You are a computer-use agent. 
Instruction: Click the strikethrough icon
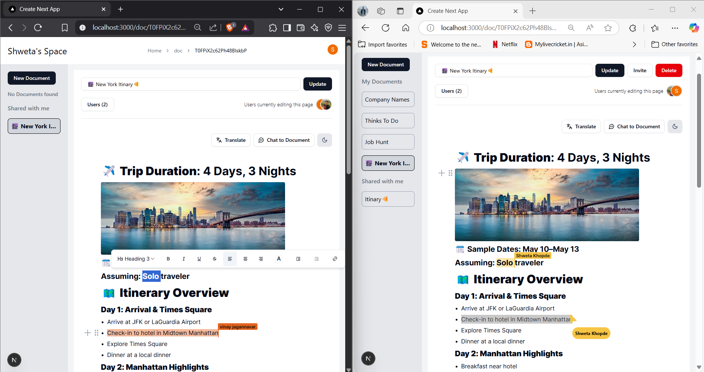click(215, 259)
